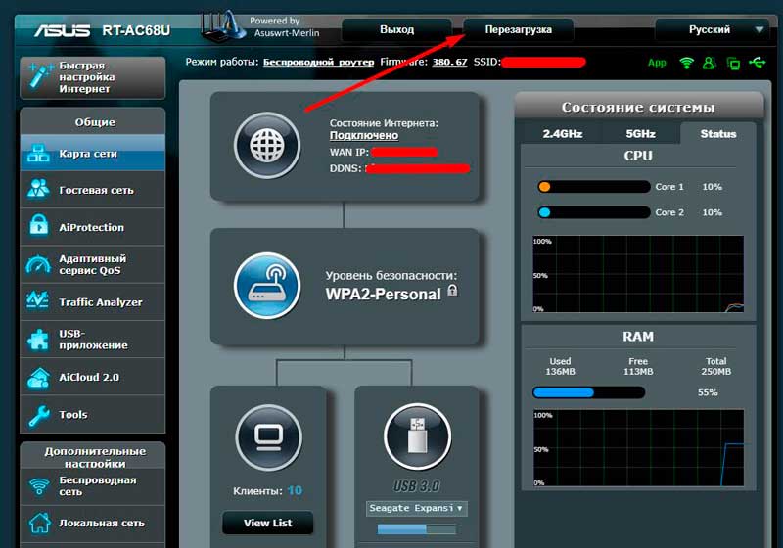Click the Core 1 CPU usage bar
Viewport: 783px width, 548px height.
click(x=594, y=187)
